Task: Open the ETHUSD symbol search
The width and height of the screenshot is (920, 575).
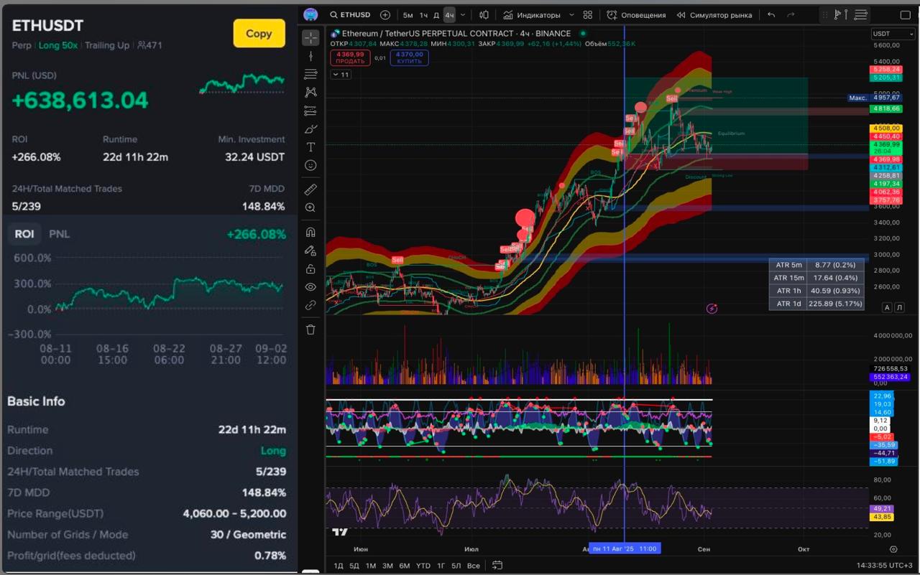Action: [x=350, y=14]
